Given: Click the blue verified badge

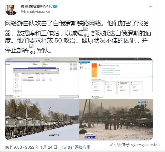Looking at the screenshot, I should pyautogui.click(x=55, y=7).
